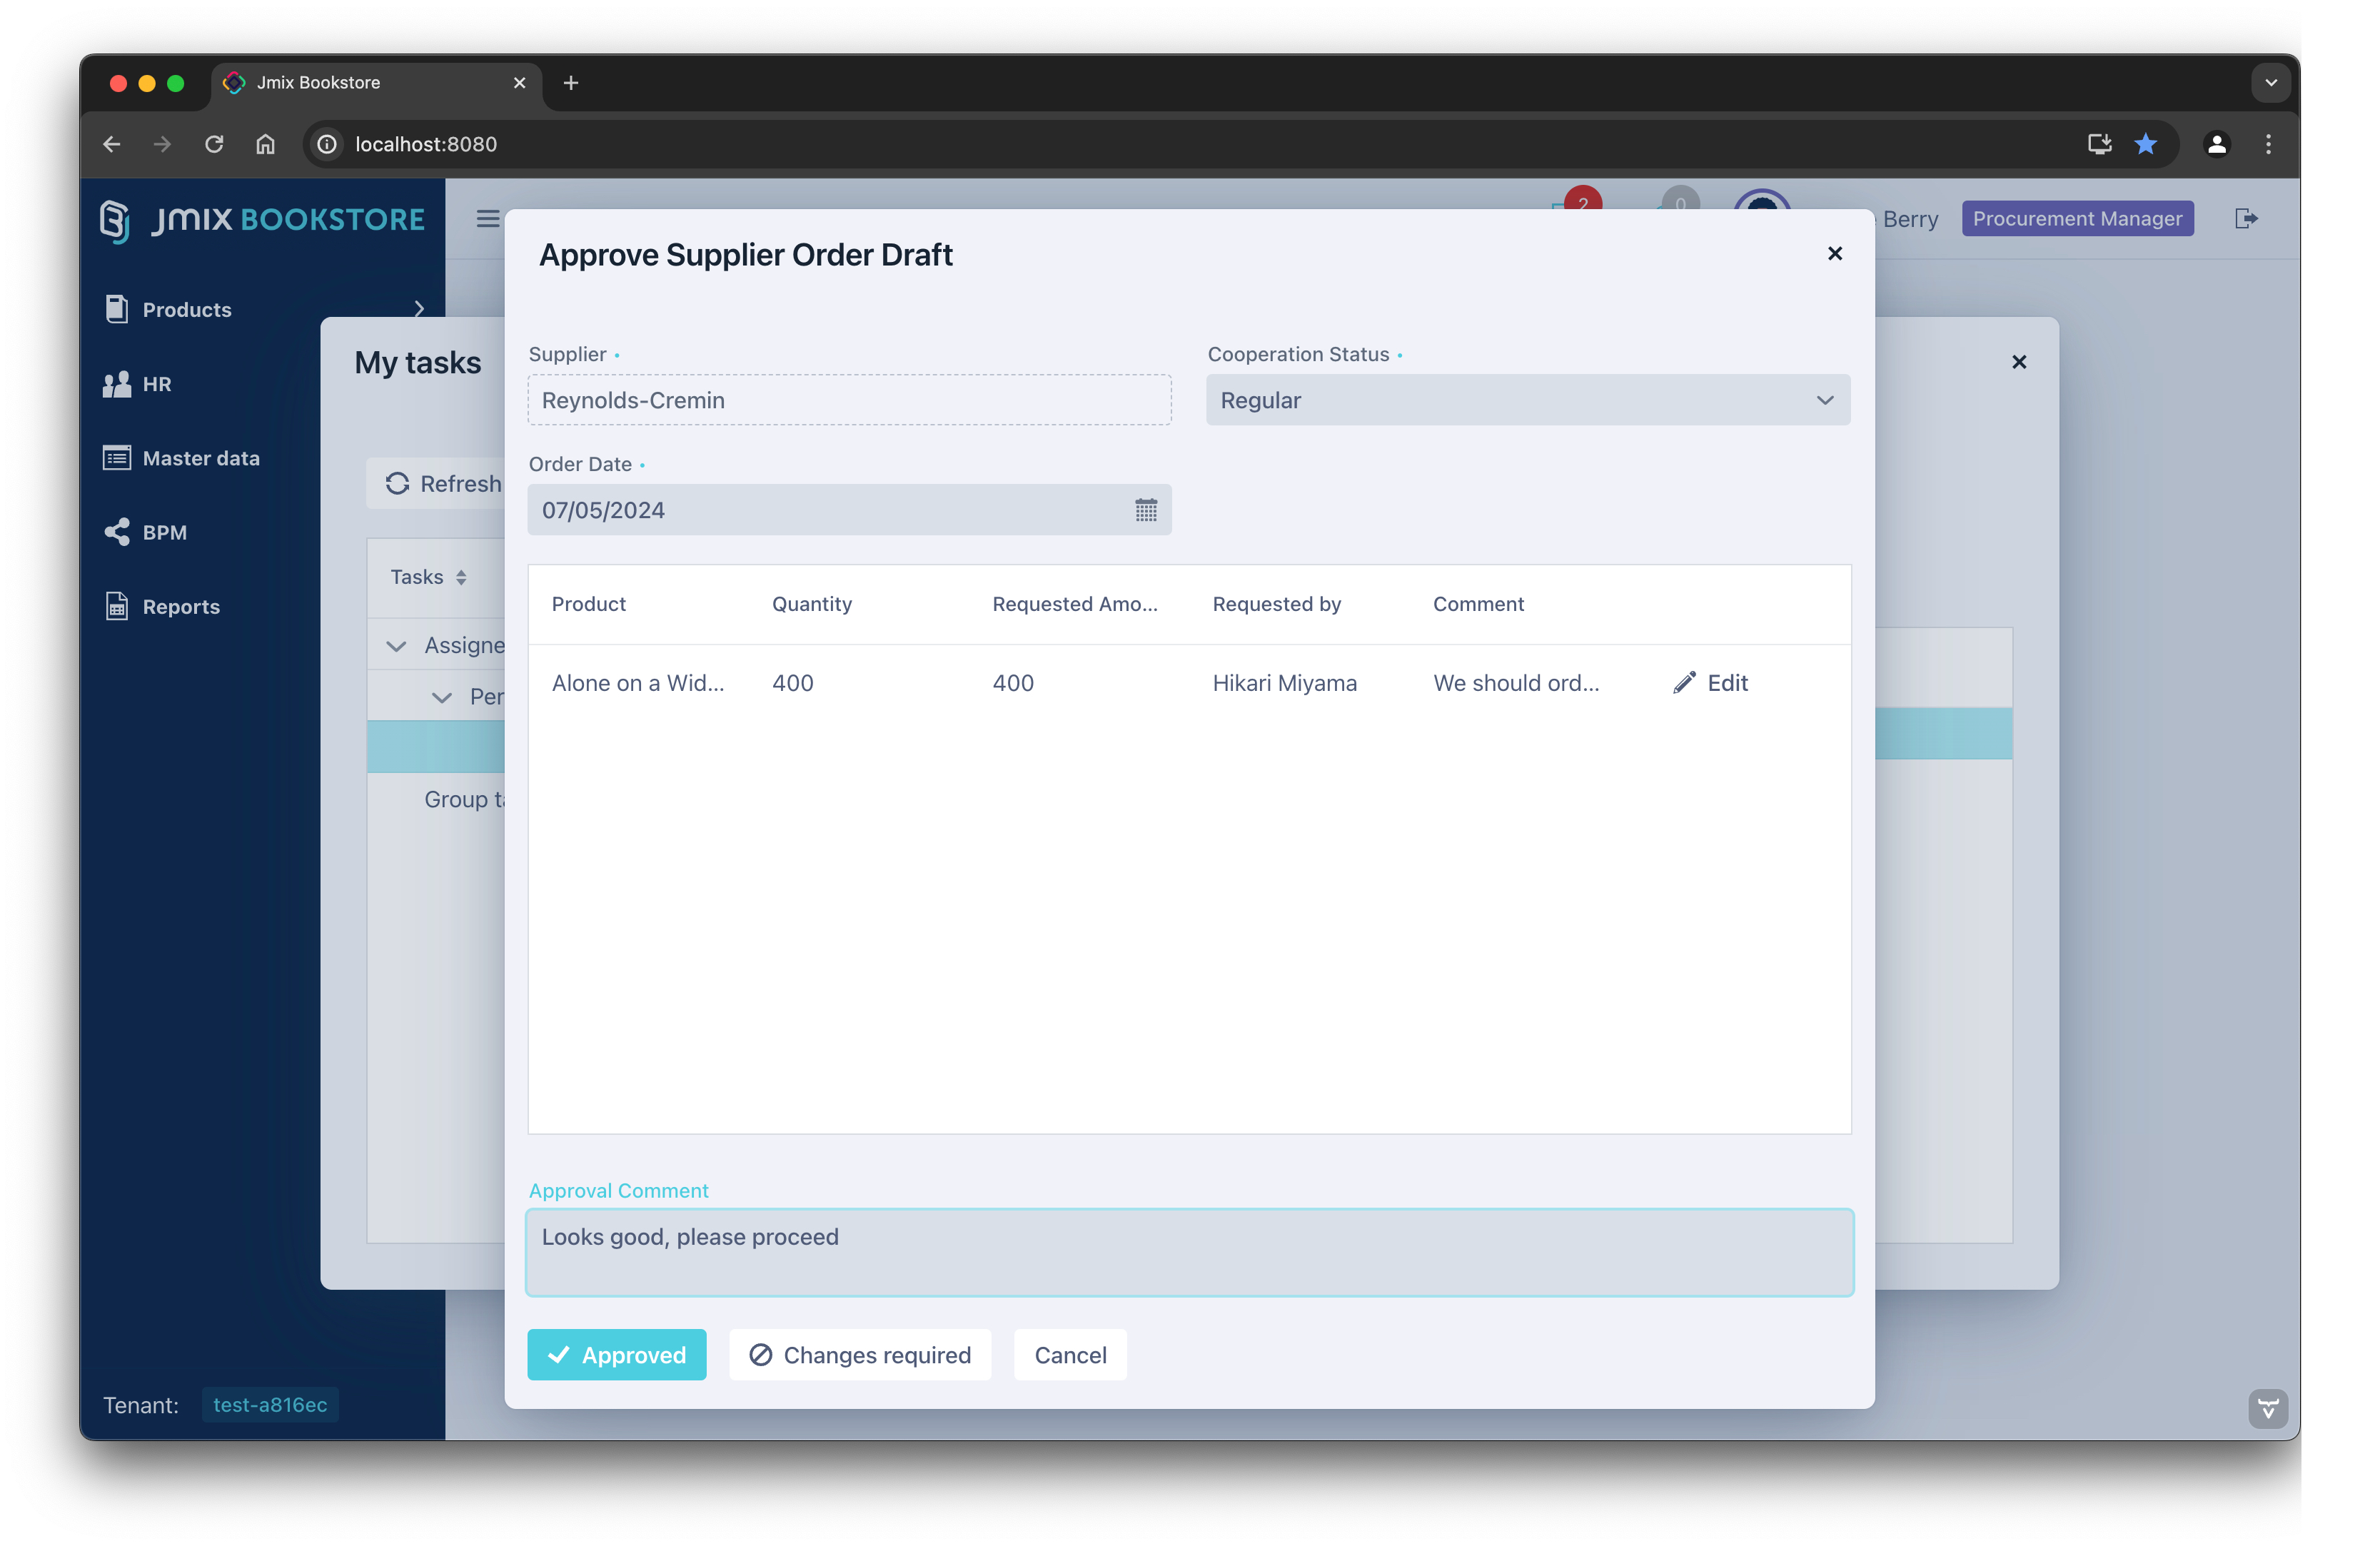Collapse the Assigned tasks tree node

point(396,646)
